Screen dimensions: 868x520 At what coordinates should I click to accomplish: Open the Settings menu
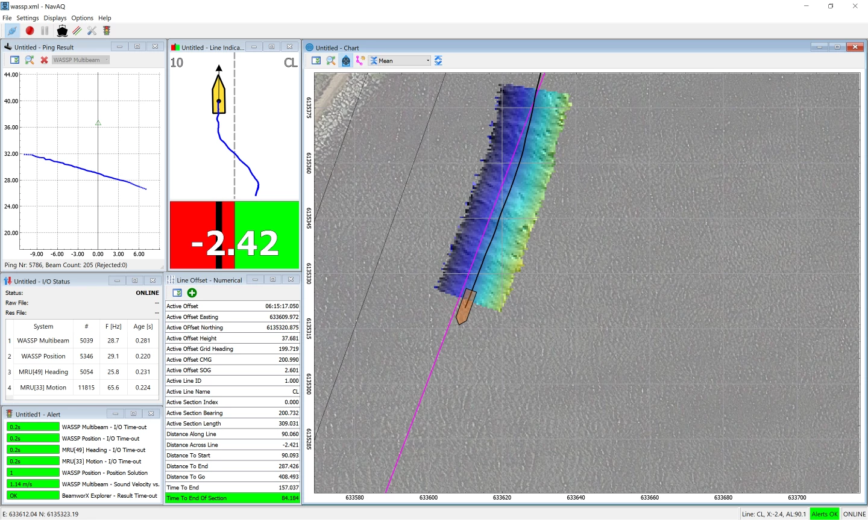pos(28,18)
